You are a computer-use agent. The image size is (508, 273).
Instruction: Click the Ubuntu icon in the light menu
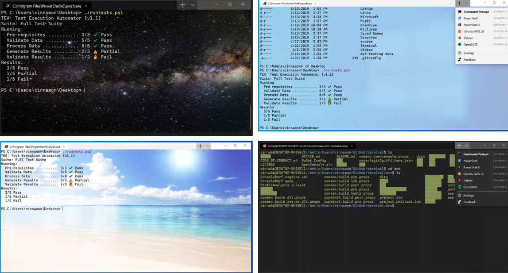coord(460,31)
